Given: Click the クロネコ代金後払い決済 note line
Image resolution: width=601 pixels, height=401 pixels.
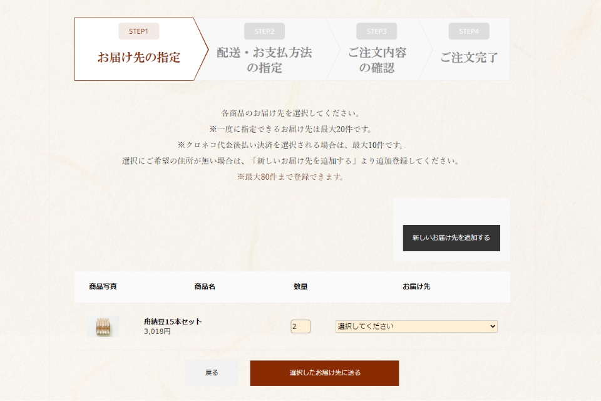Looking at the screenshot, I should point(291,145).
